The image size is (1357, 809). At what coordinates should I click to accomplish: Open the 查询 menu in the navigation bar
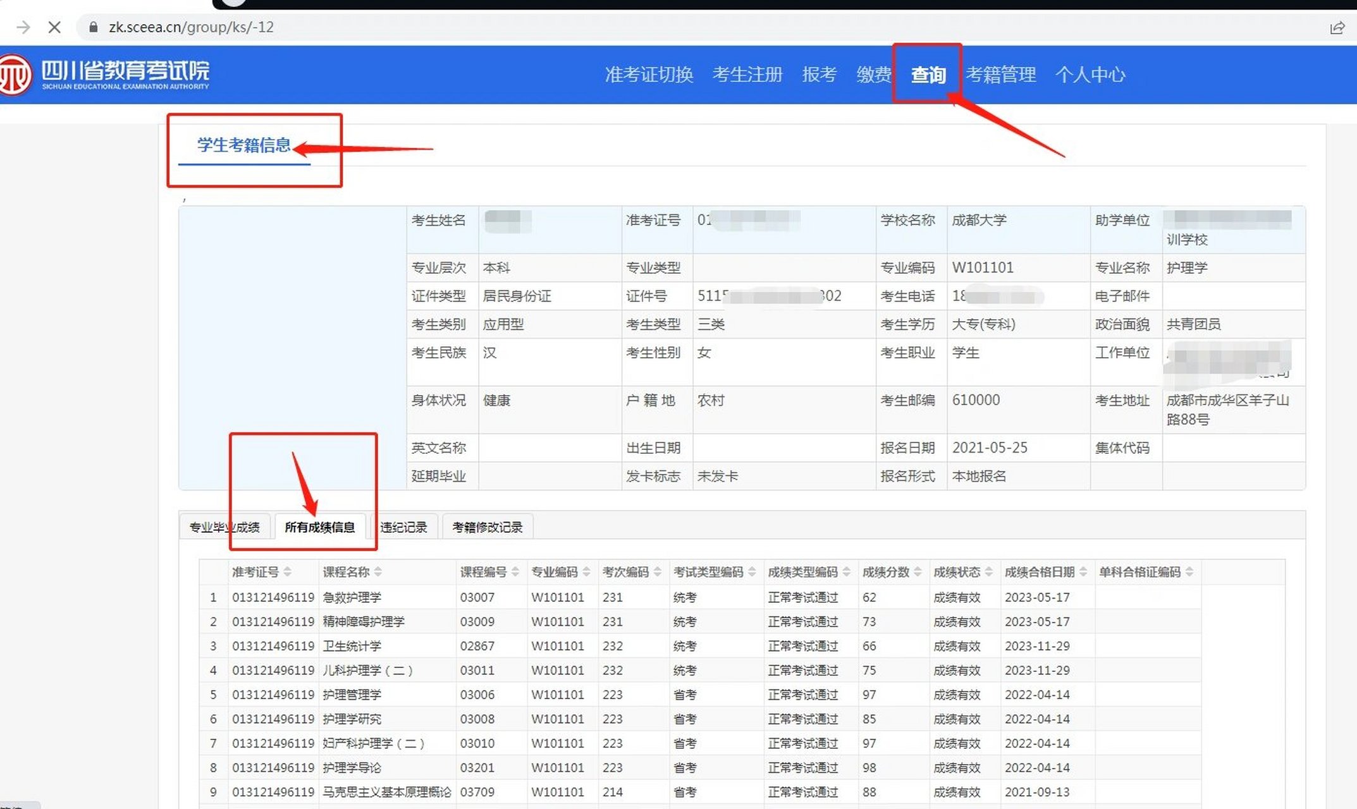(x=928, y=75)
